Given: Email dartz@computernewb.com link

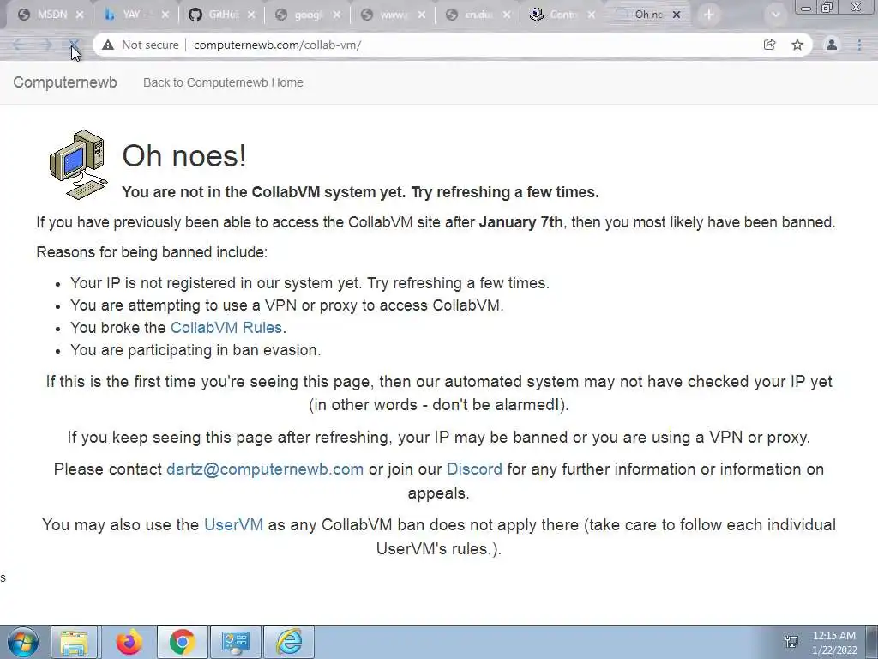Looking at the screenshot, I should (265, 469).
